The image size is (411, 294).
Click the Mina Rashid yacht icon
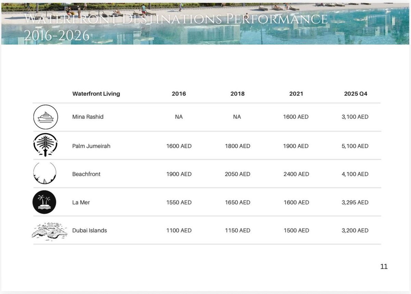46,117
